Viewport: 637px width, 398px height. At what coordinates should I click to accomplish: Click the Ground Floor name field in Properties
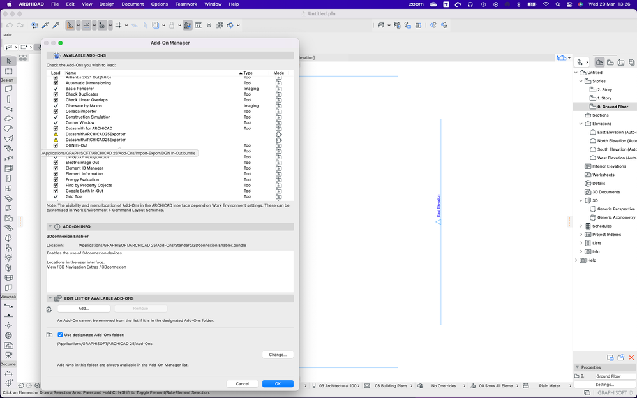(x=615, y=376)
